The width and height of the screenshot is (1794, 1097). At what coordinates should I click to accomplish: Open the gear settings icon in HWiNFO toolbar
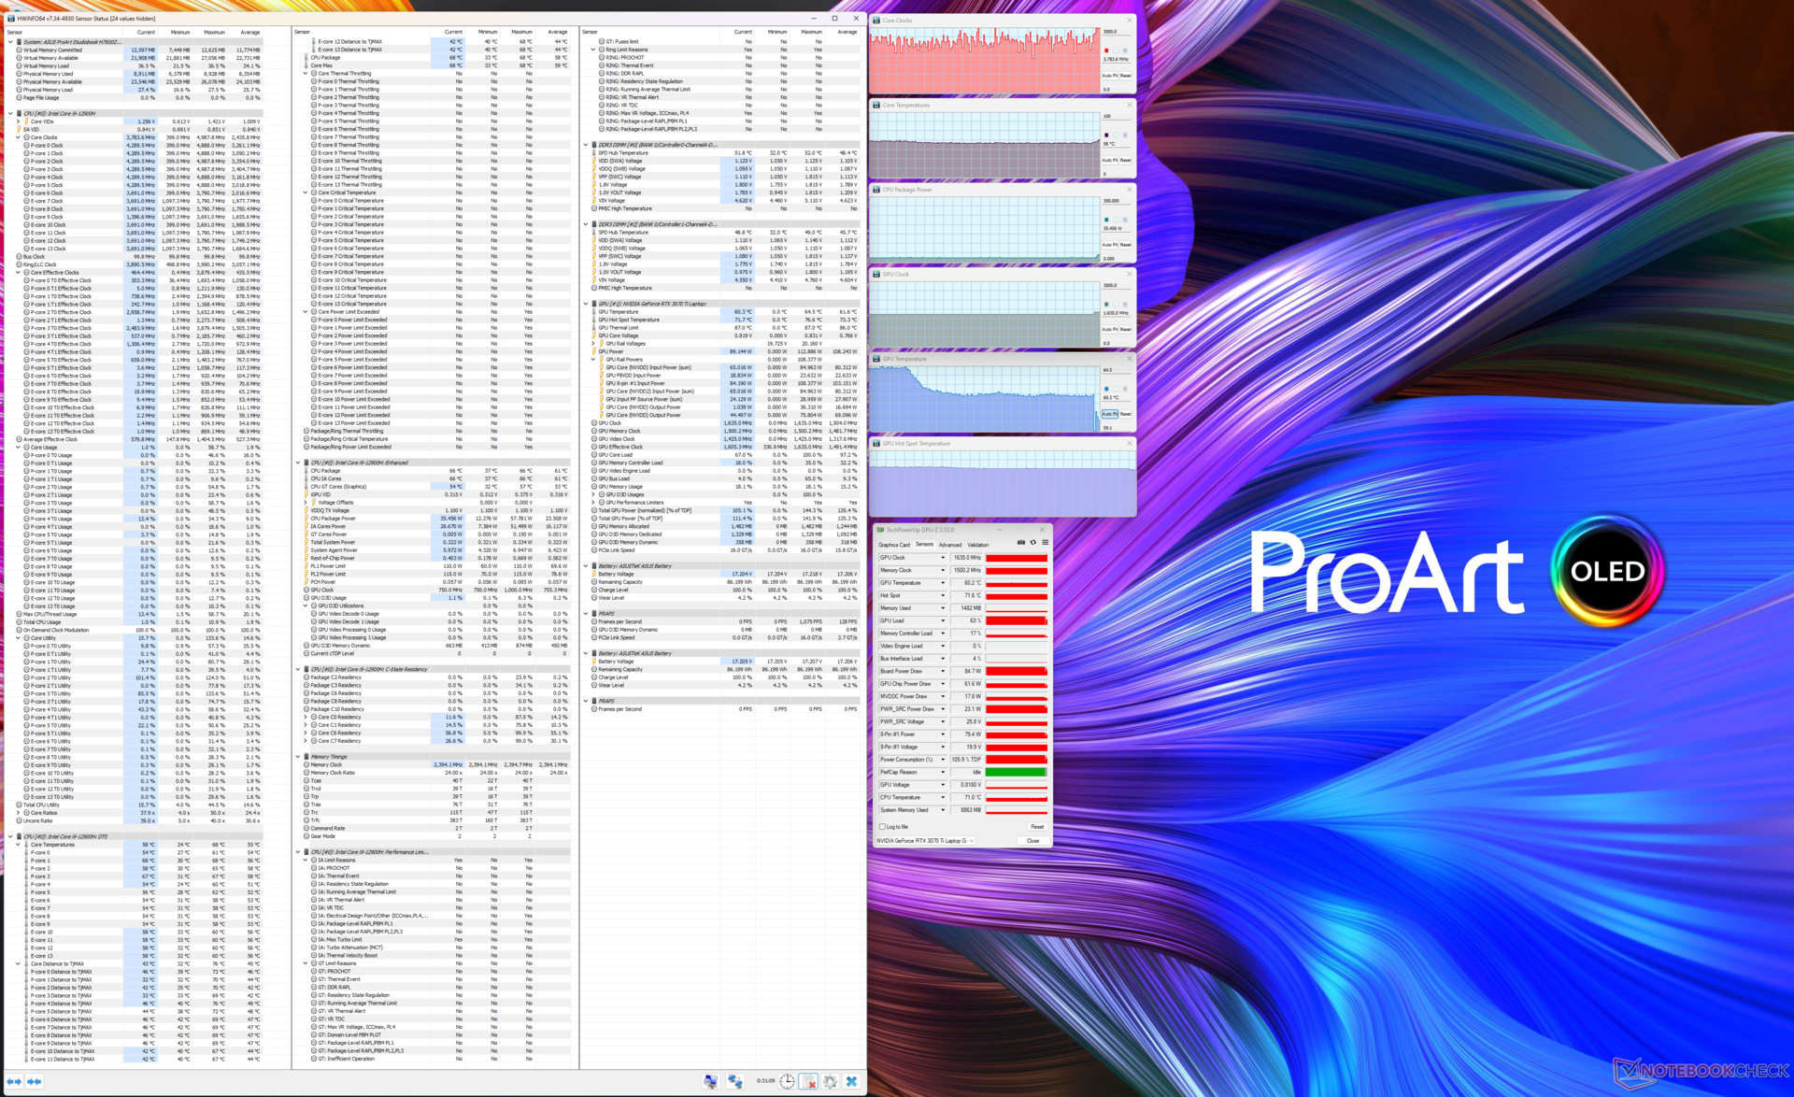click(830, 1081)
